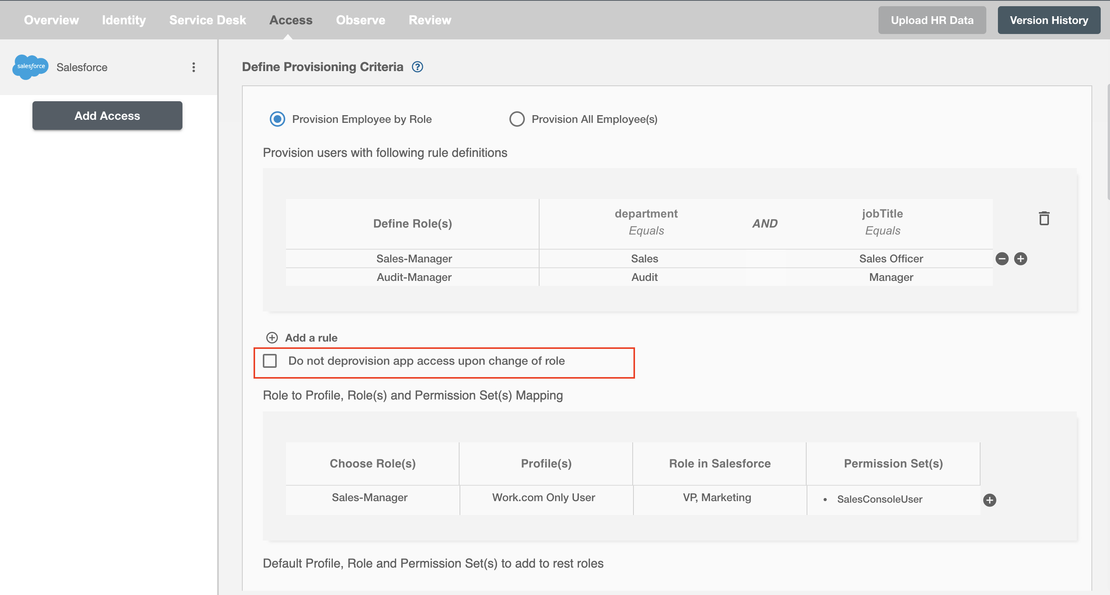Select Provision All Employee(s) radio button
The width and height of the screenshot is (1110, 595).
tap(517, 119)
